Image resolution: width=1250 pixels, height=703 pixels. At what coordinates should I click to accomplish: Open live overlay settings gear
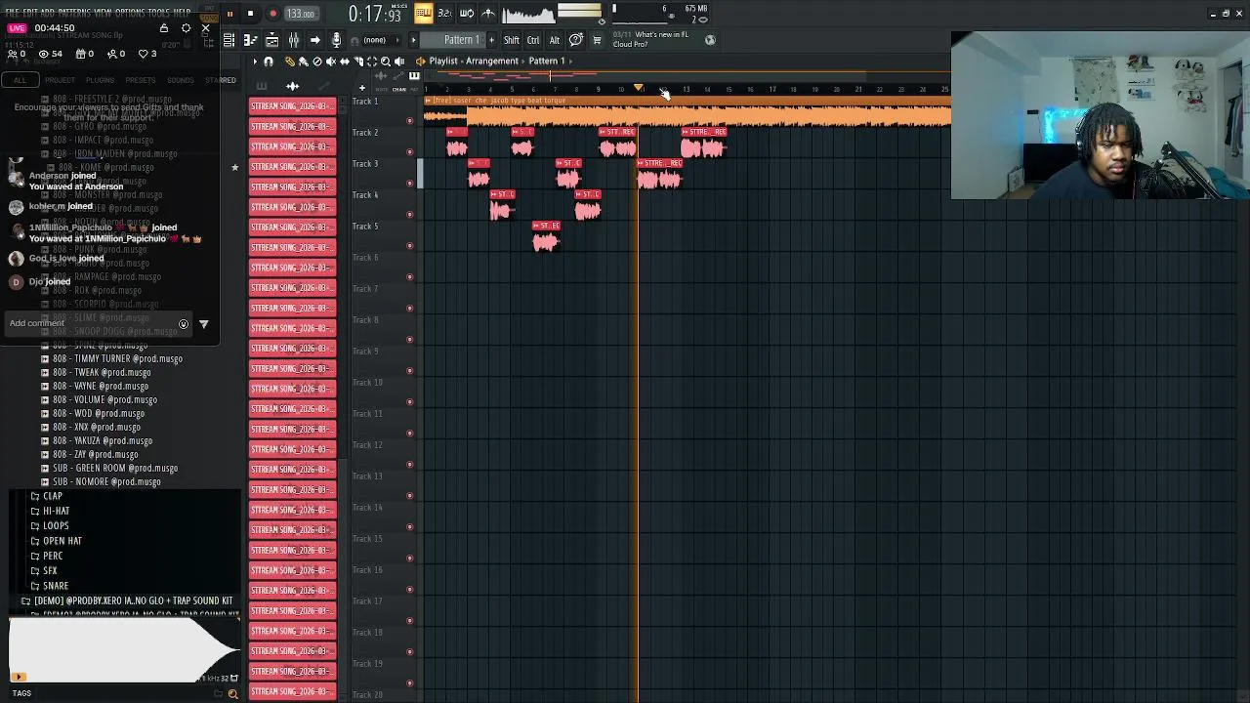click(186, 27)
